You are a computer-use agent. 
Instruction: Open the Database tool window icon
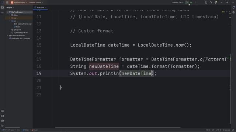click(x=233, y=12)
